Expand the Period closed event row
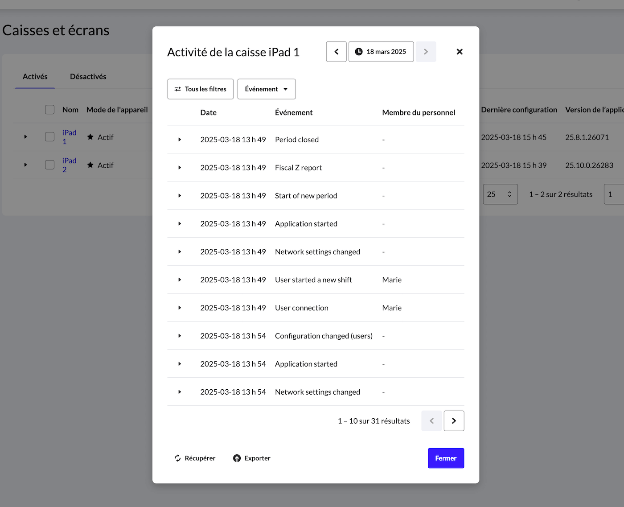 (180, 140)
